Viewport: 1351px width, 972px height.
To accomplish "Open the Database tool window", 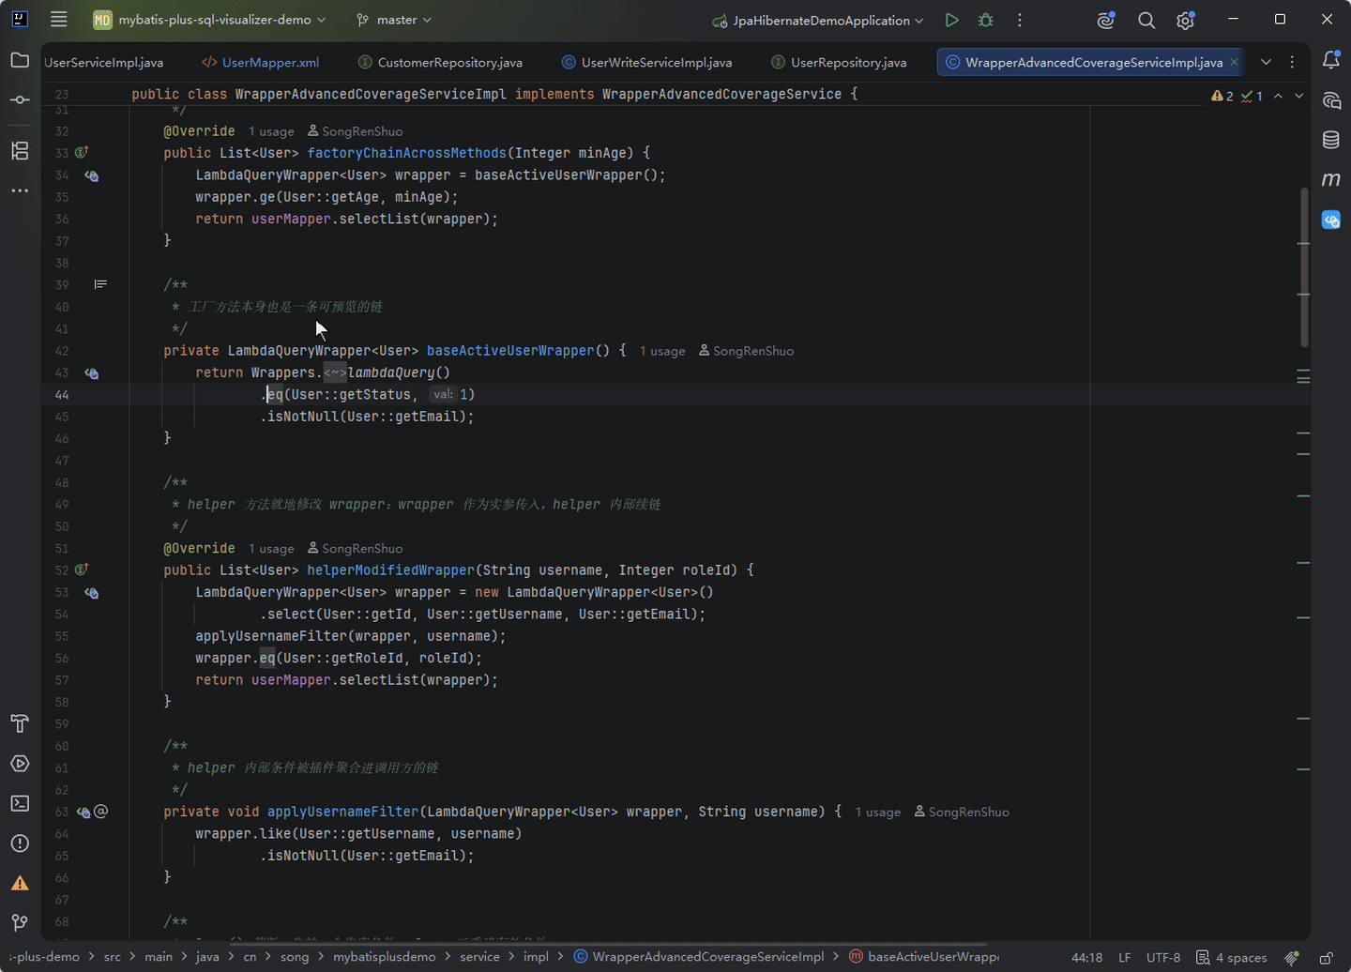I will [x=1330, y=140].
